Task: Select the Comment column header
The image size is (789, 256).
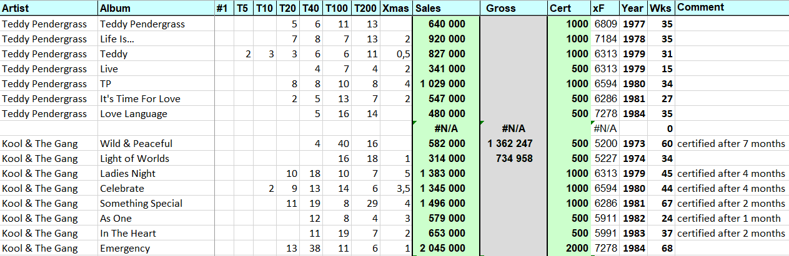Action: pos(732,8)
